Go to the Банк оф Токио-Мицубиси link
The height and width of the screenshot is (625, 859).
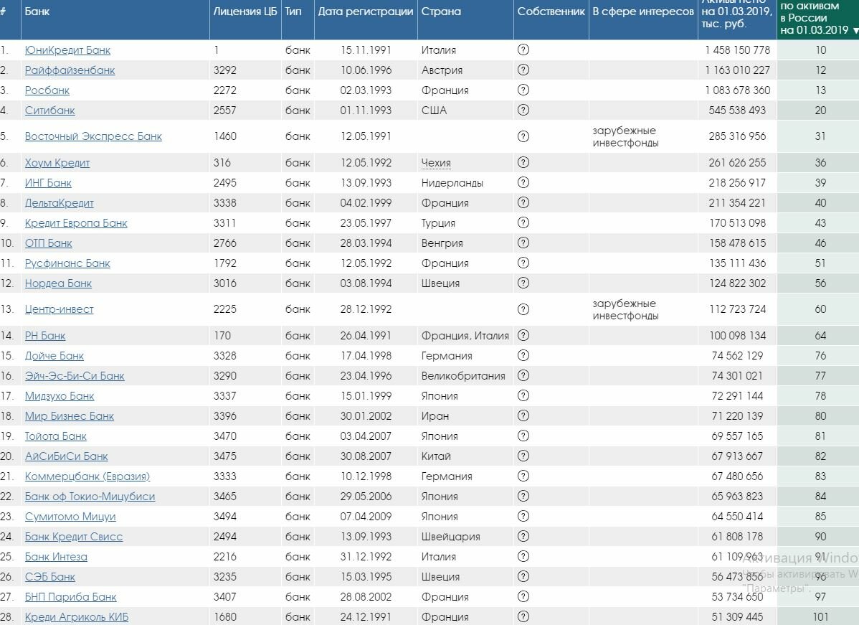tap(90, 497)
